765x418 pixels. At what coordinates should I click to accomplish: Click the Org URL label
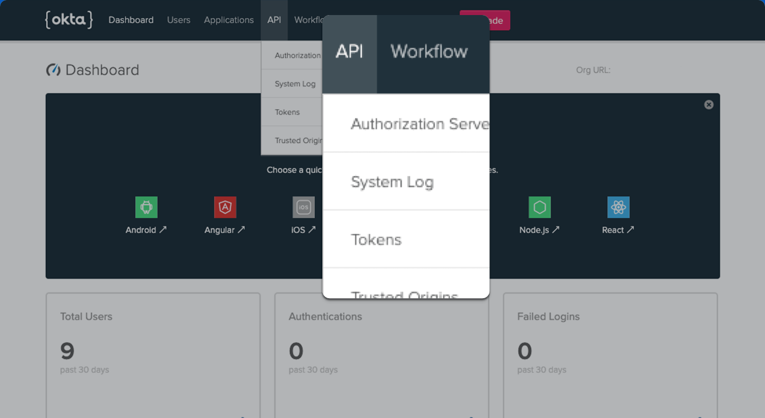click(x=594, y=70)
